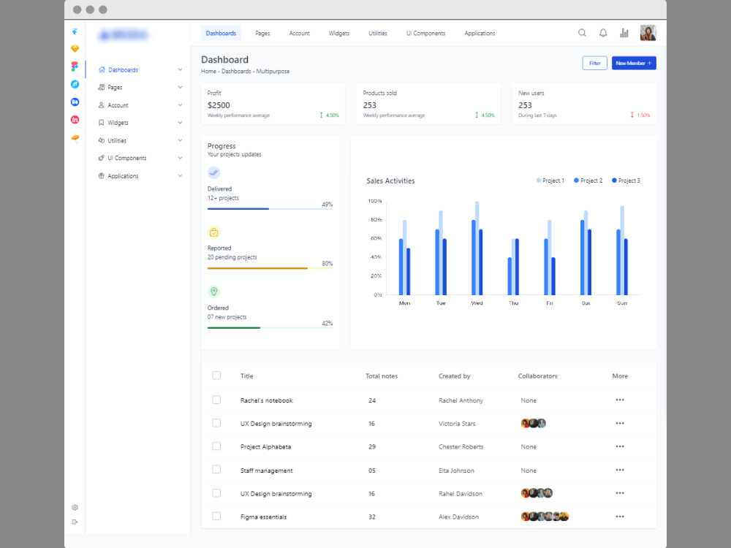
Task: Click the Dashboards home icon in sidebar
Action: [102, 69]
